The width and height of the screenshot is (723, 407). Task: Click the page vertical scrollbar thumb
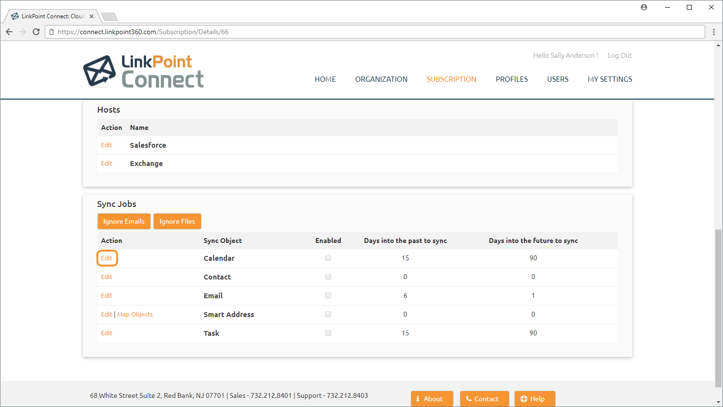718,308
